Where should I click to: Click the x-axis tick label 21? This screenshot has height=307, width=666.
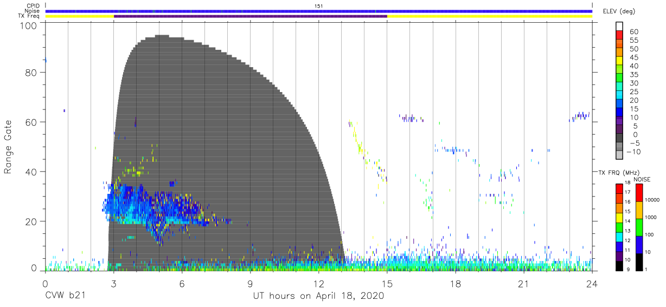[524, 283]
